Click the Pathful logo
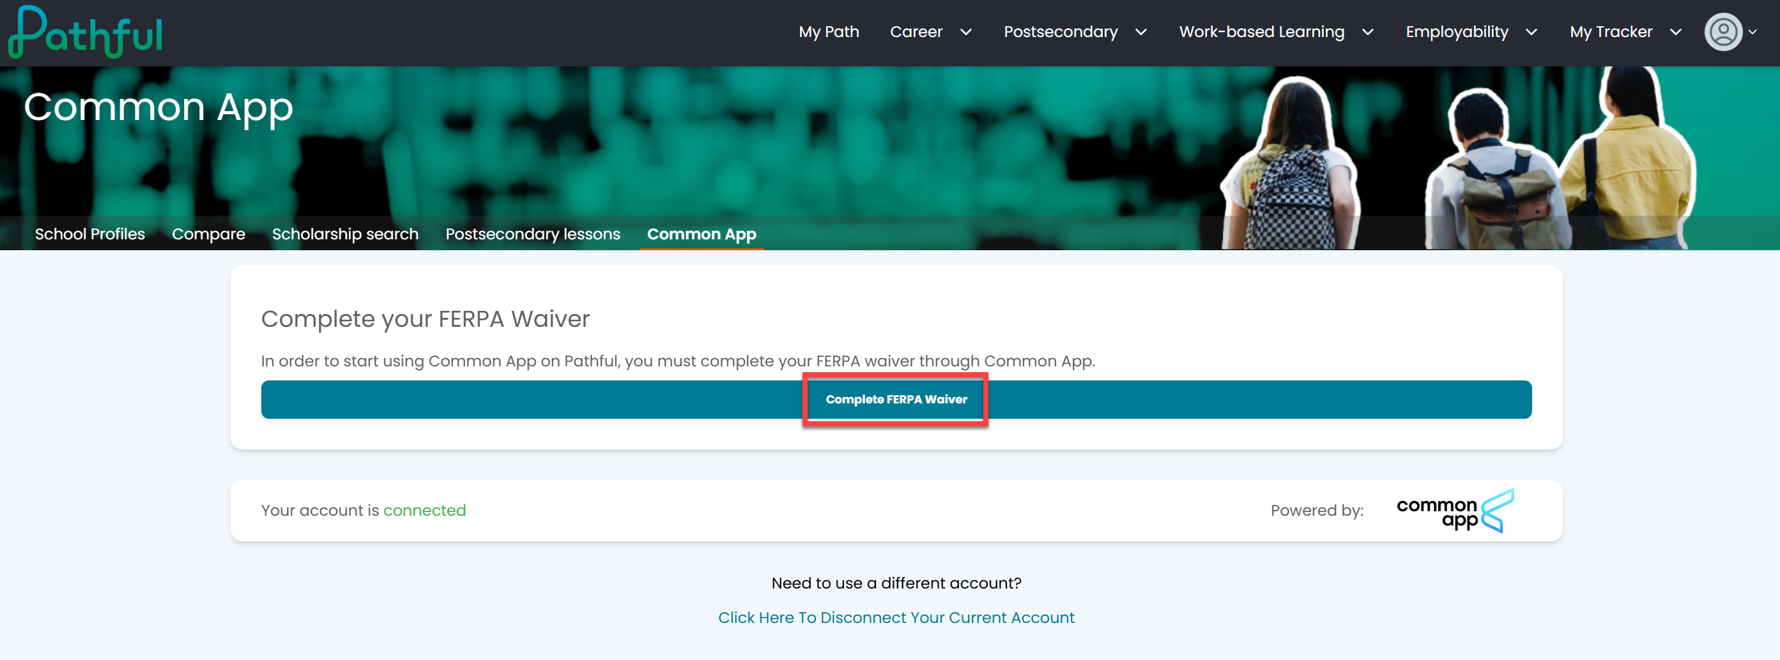The image size is (1780, 660). [x=86, y=32]
